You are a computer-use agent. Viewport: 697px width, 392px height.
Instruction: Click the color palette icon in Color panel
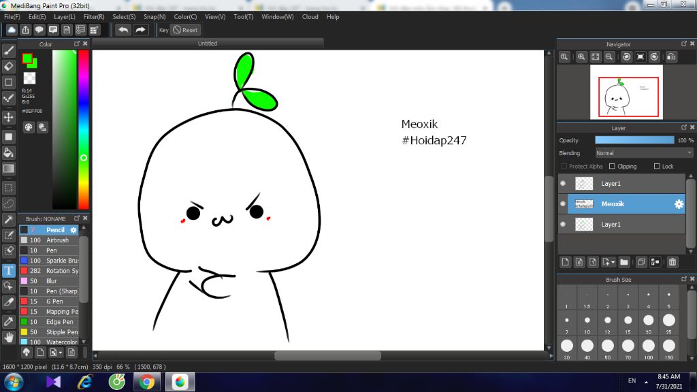[29, 127]
